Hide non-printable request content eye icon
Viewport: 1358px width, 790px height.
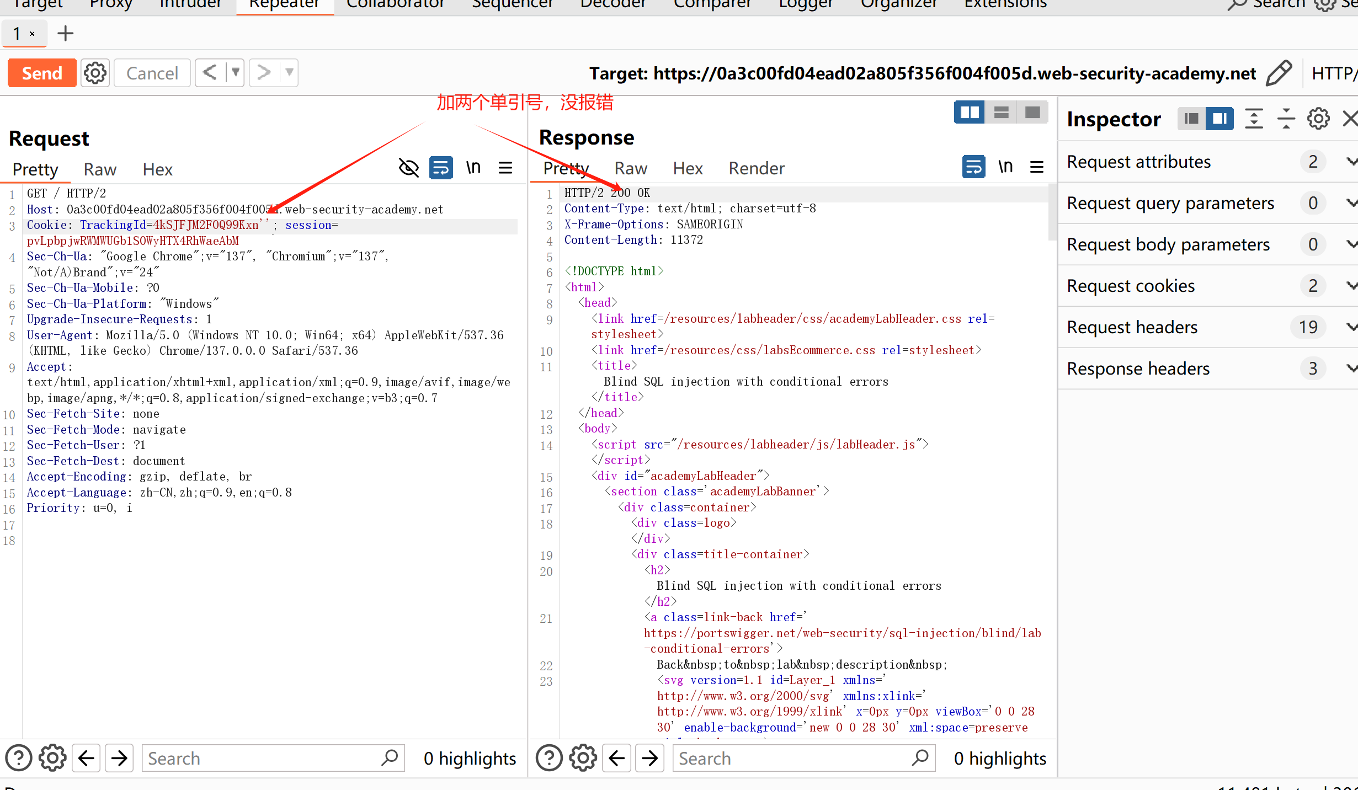click(x=408, y=168)
